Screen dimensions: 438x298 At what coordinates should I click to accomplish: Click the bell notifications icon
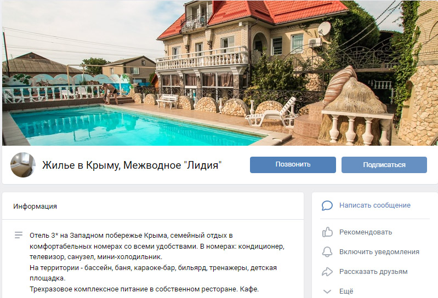click(x=327, y=252)
